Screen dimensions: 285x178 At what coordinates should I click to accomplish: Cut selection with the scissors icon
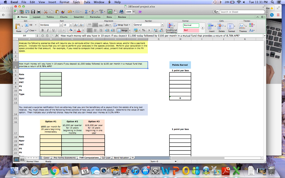coord(46,12)
